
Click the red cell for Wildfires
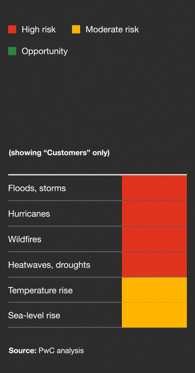click(x=154, y=239)
